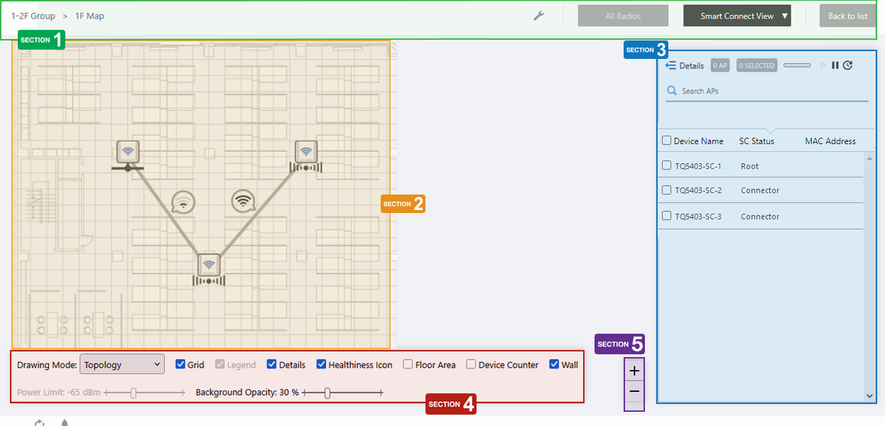Click the 1-2F Group breadcrumb
Image resolution: width=885 pixels, height=426 pixels.
tap(33, 16)
